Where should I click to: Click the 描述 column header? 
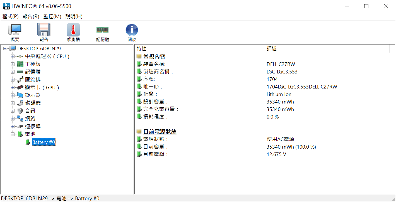tap(327, 48)
